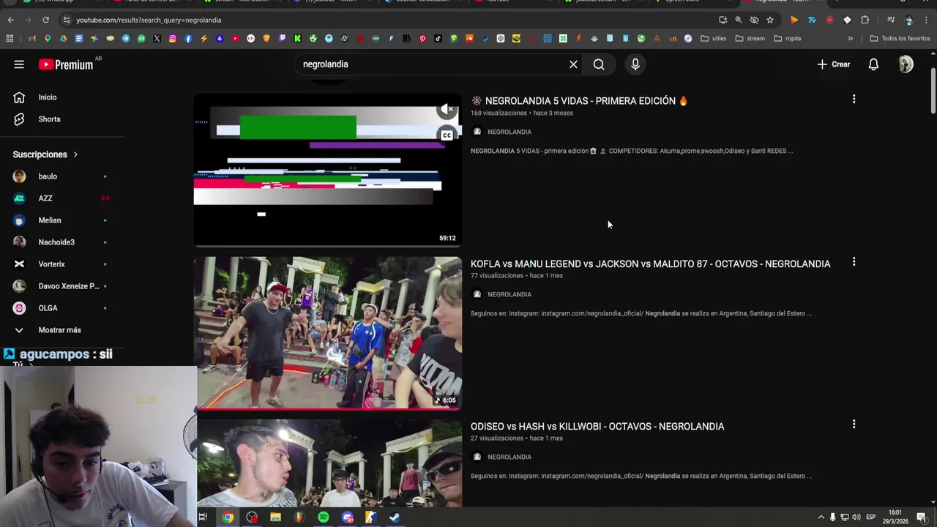Screen dimensions: 937x527
Task: Open NEGROLANDIA channel under the ODISEO video
Action: [509, 457]
